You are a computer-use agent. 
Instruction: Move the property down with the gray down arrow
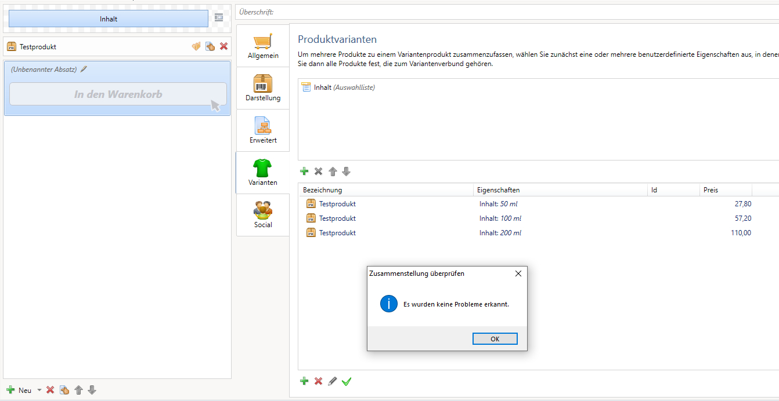(347, 172)
